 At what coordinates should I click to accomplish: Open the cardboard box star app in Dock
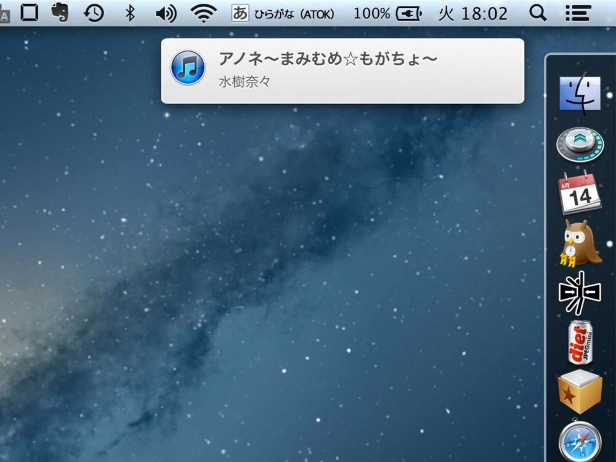580,391
